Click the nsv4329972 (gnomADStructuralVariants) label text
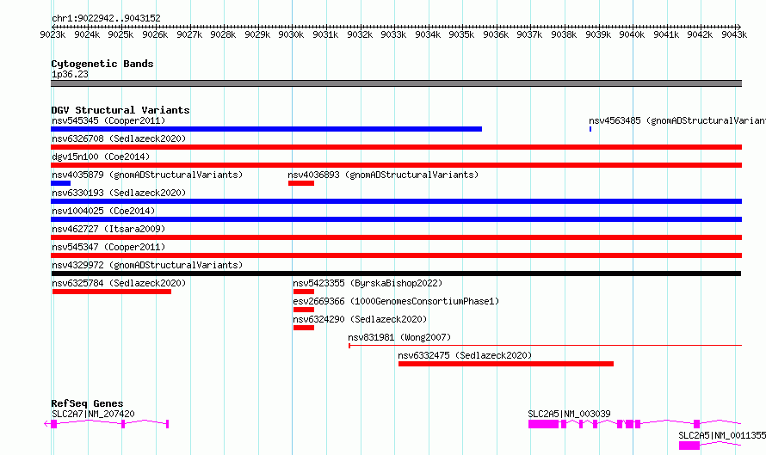 147,265
